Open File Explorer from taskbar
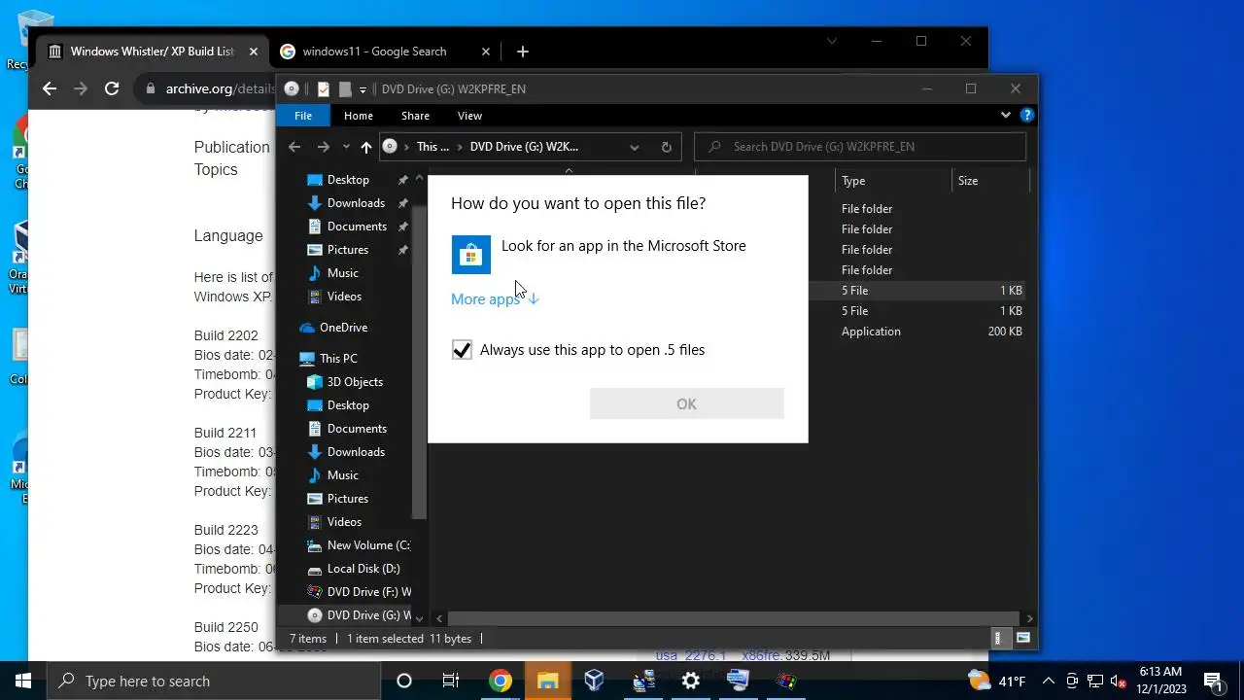The height and width of the screenshot is (700, 1244). (547, 681)
